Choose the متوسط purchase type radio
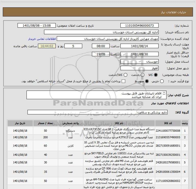The width and height of the screenshot is (196, 189). 147,81
